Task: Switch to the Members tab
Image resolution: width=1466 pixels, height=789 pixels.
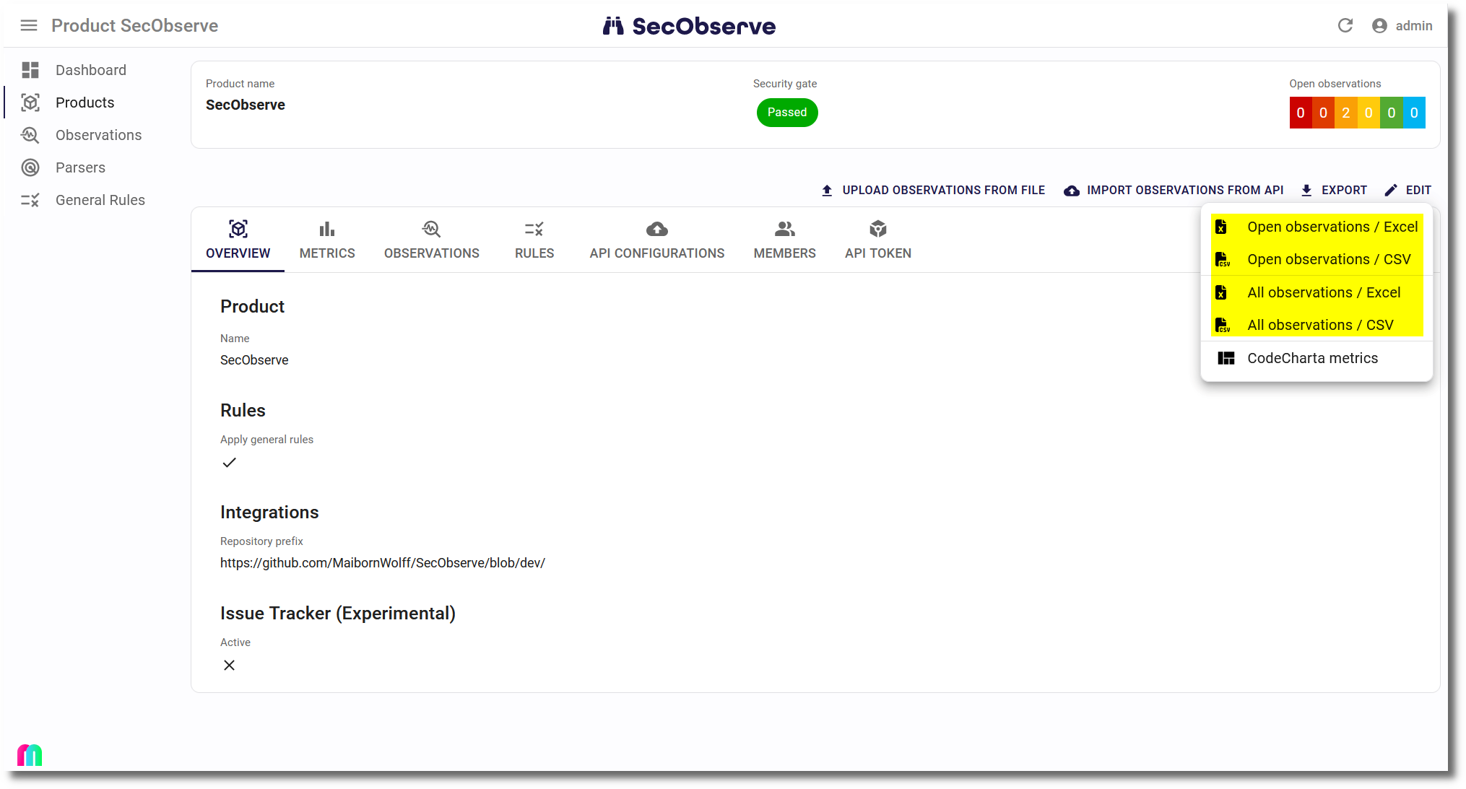Action: point(784,240)
